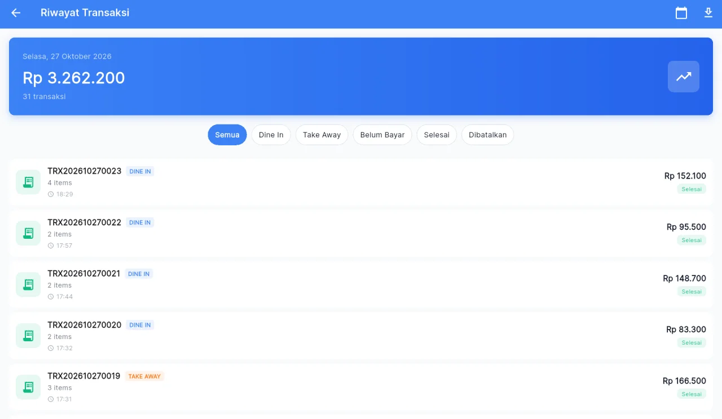Screen dimensions: 722x419
Task: Open transaction TRX202610270020
Action: (361, 336)
